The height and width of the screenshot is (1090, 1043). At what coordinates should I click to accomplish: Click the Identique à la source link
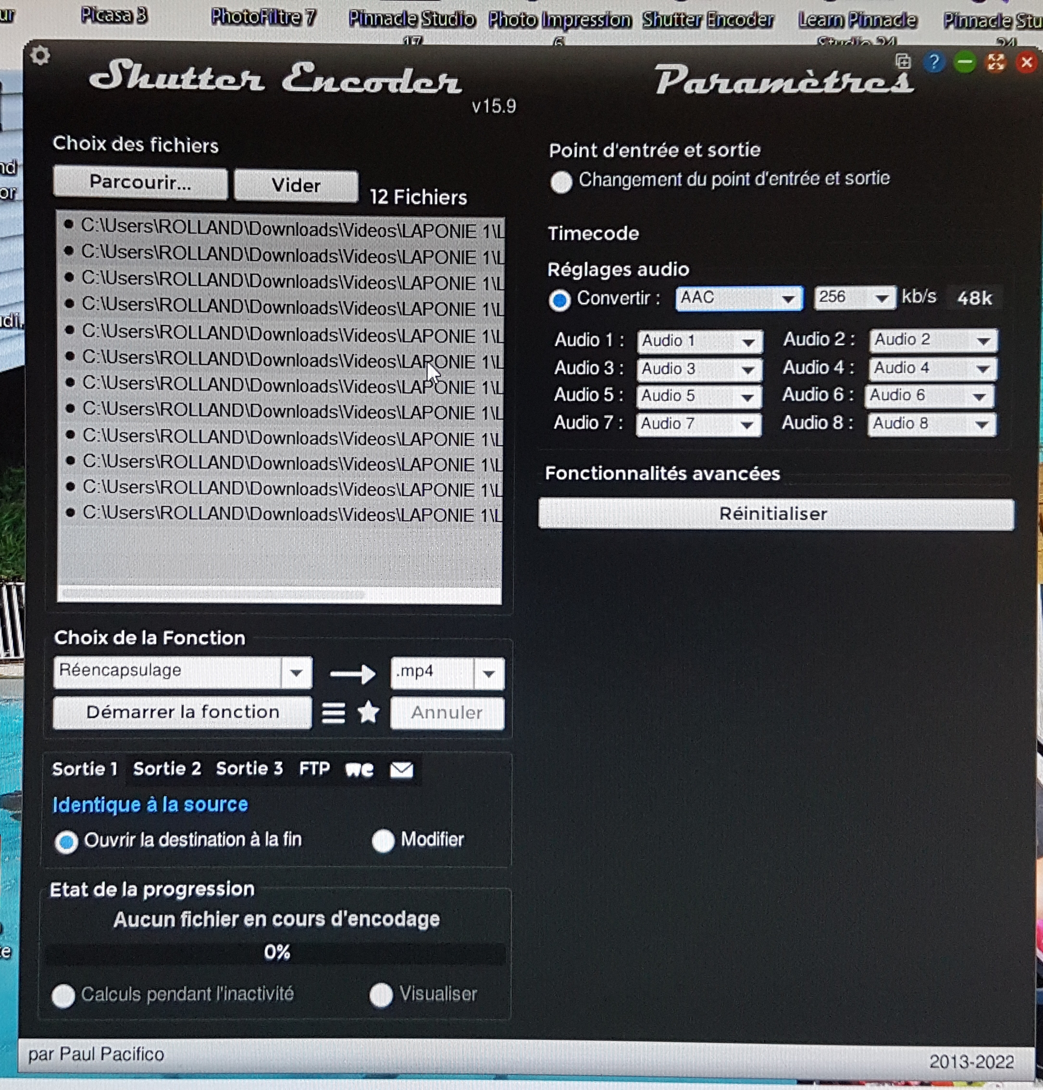click(149, 805)
